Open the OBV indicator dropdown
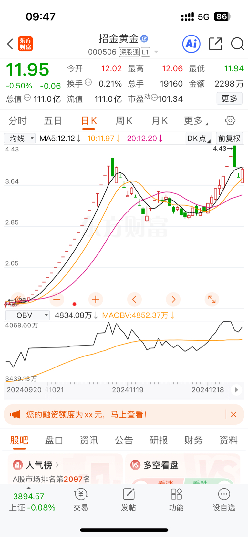The height and width of the screenshot is (537, 248). click(28, 315)
